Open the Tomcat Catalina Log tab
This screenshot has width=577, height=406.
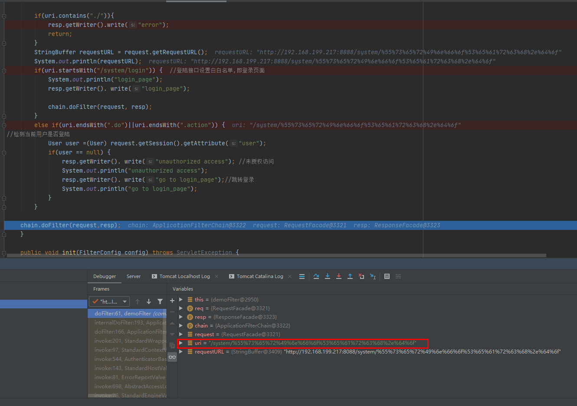tap(259, 276)
